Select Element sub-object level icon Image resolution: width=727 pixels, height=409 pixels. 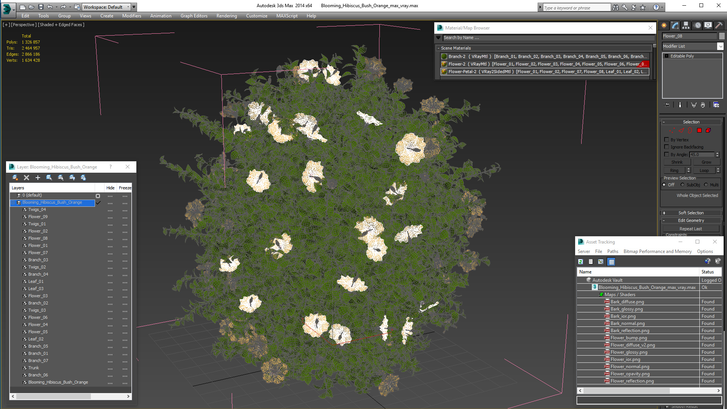click(x=708, y=130)
